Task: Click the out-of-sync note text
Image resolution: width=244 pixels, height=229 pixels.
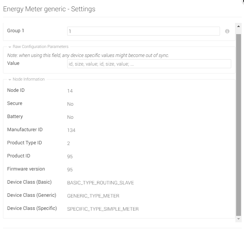Action: click(88, 55)
